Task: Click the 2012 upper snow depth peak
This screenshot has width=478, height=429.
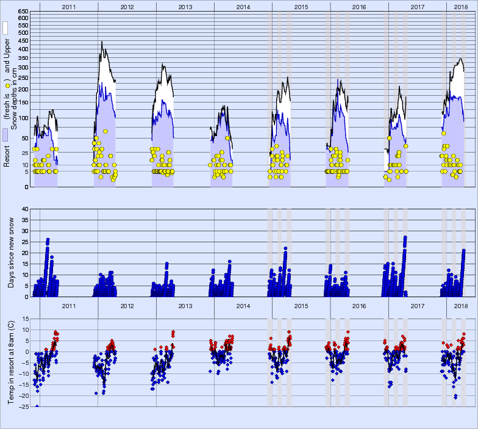Action: (101, 42)
